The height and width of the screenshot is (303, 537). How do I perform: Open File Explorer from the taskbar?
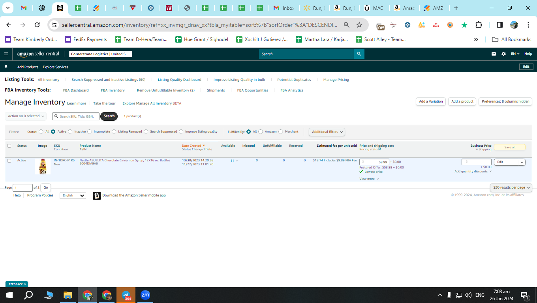[68, 295]
